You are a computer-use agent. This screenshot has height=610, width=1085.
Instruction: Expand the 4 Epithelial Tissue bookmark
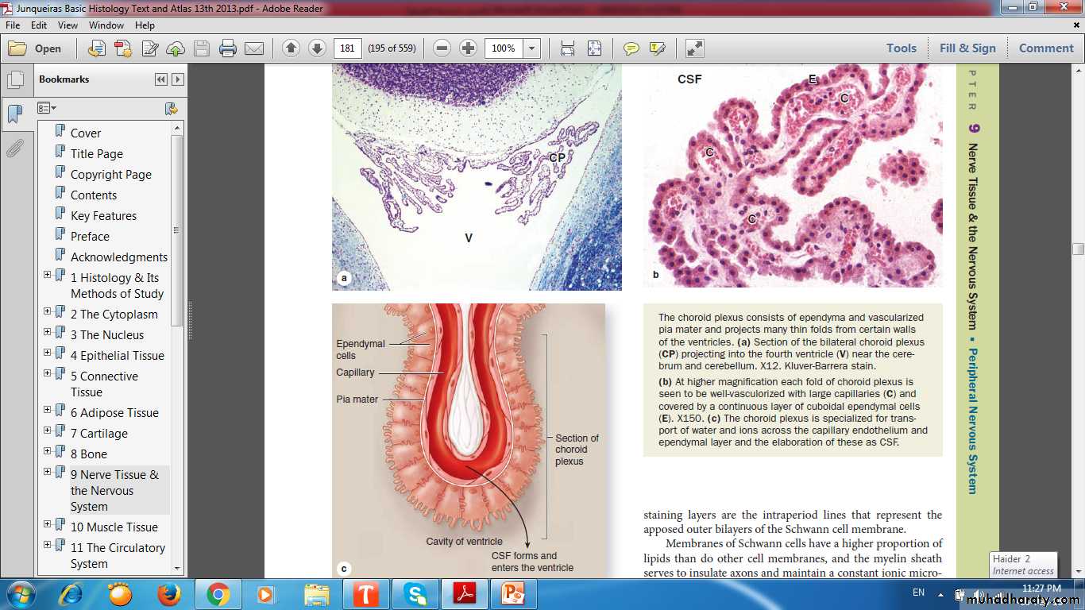coord(47,353)
